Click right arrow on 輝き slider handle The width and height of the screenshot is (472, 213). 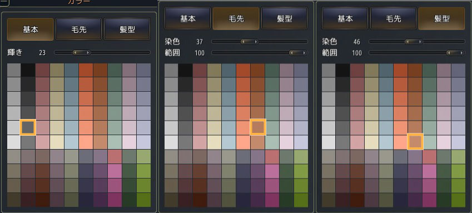pyautogui.click(x=88, y=52)
